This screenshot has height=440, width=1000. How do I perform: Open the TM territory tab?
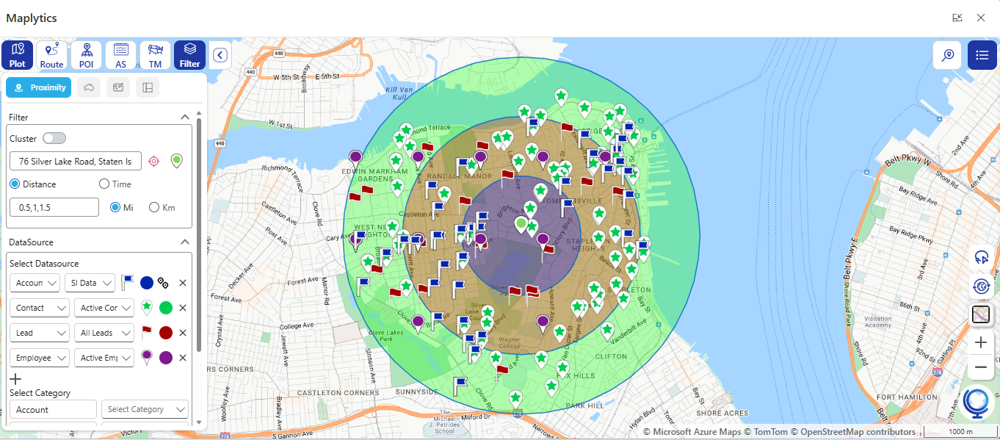click(155, 55)
